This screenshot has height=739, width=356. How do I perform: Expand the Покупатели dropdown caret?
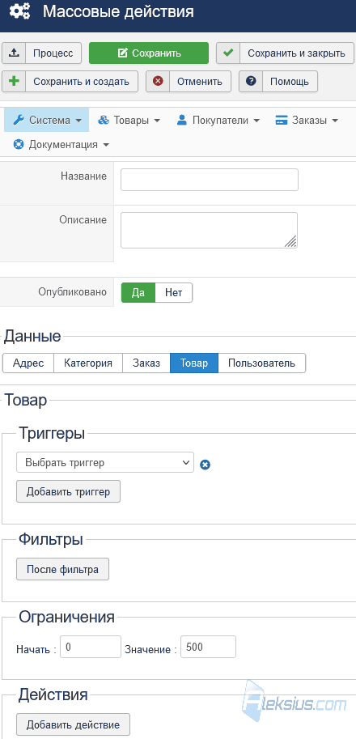[x=256, y=121]
